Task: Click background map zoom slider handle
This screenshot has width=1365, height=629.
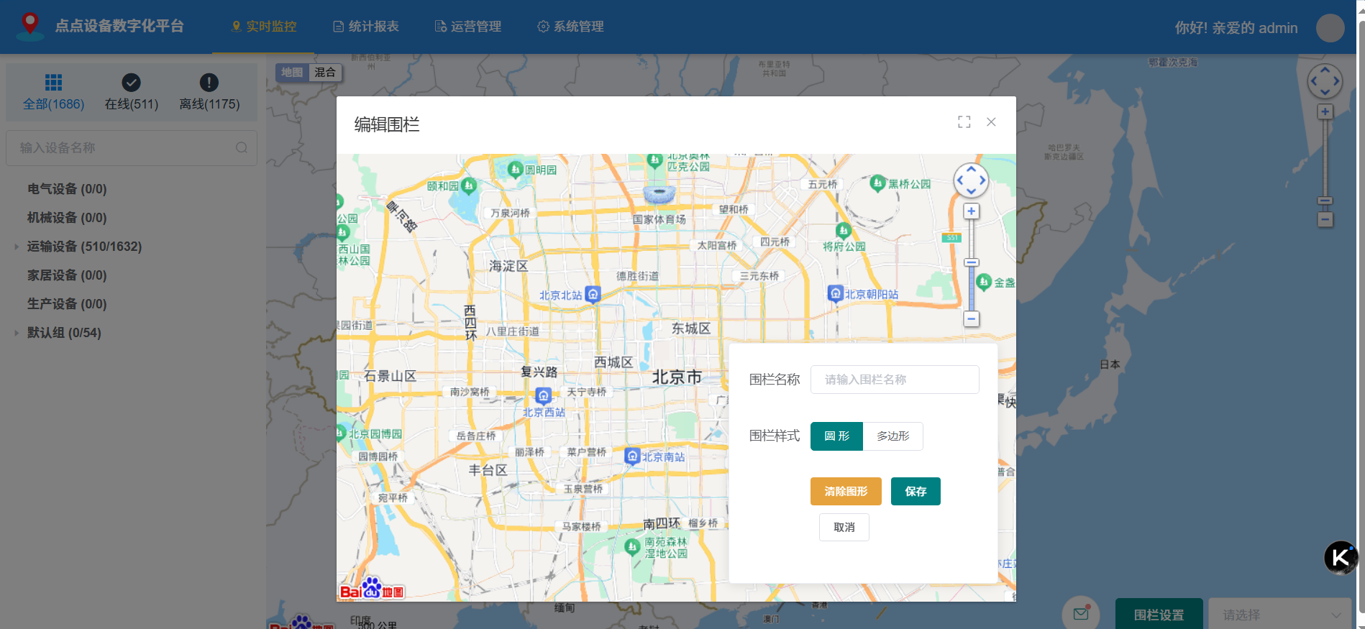Action: pos(1325,201)
